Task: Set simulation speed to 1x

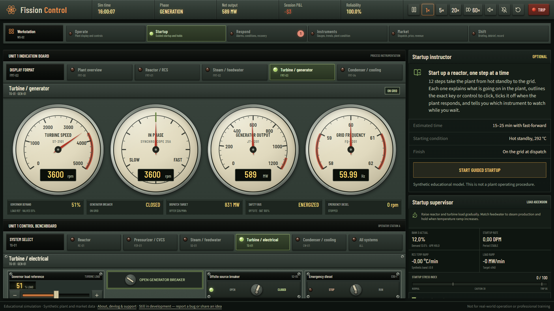Action: coord(428,10)
